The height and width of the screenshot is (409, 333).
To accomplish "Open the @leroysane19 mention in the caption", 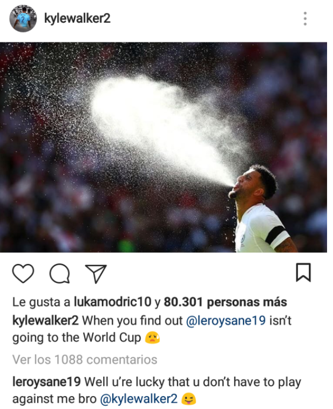I will click(x=226, y=321).
